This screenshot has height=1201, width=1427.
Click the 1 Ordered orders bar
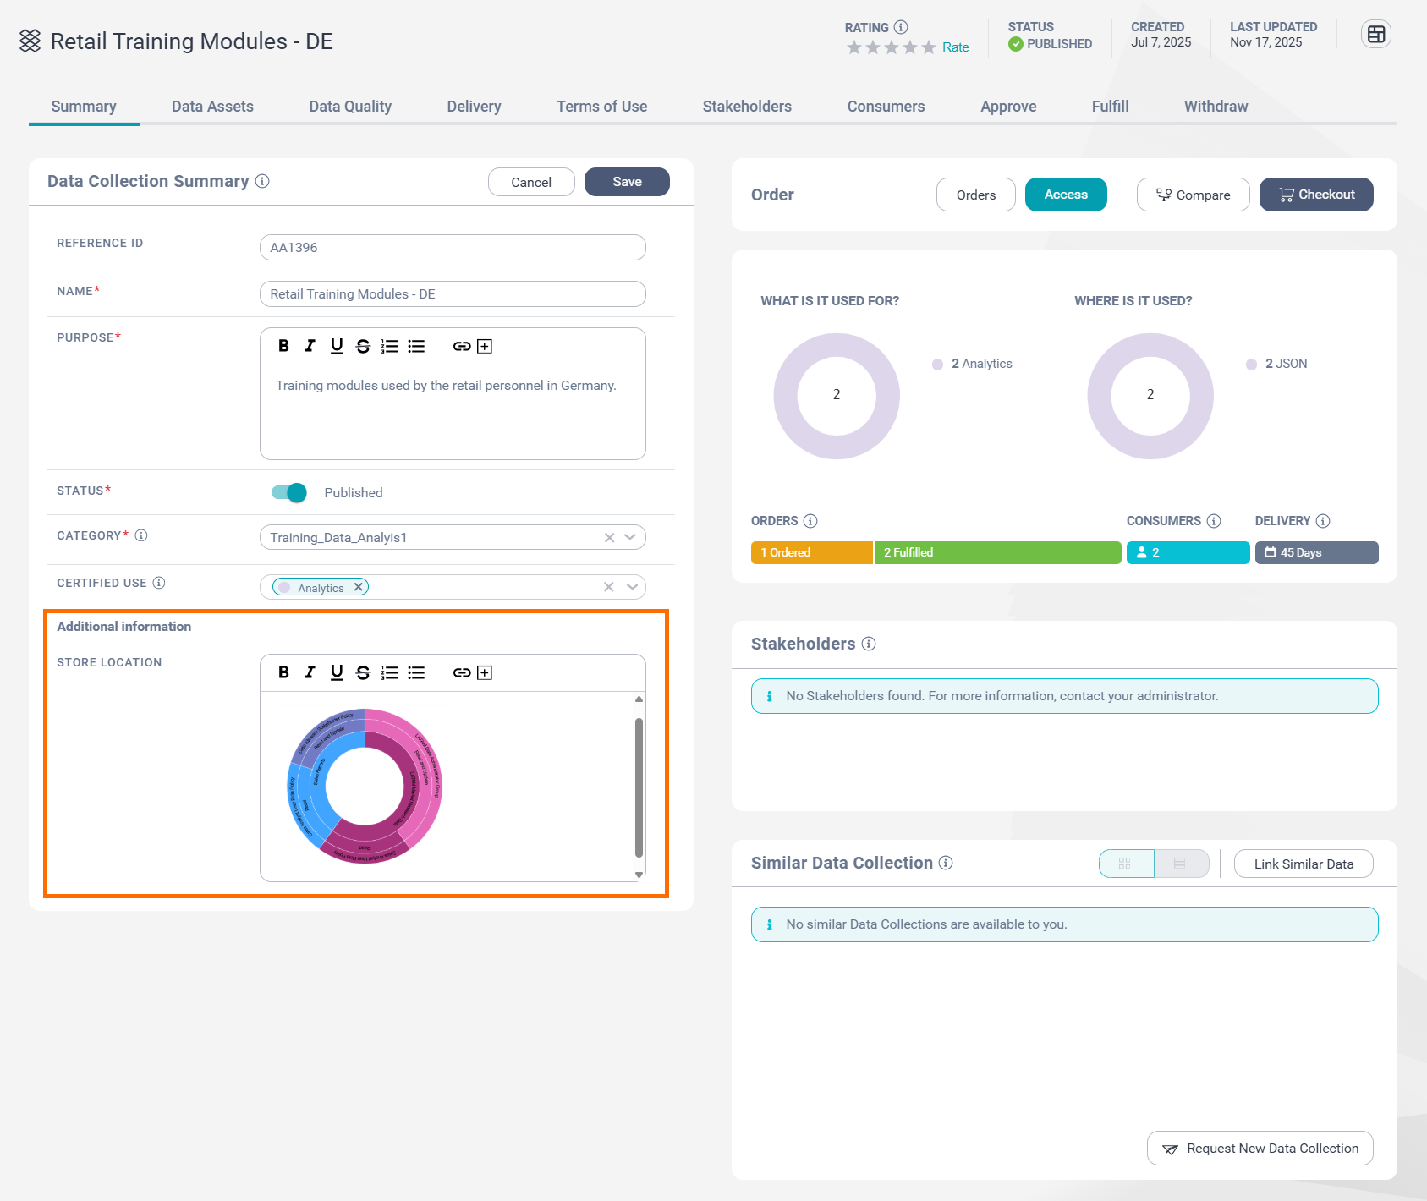pyautogui.click(x=811, y=552)
